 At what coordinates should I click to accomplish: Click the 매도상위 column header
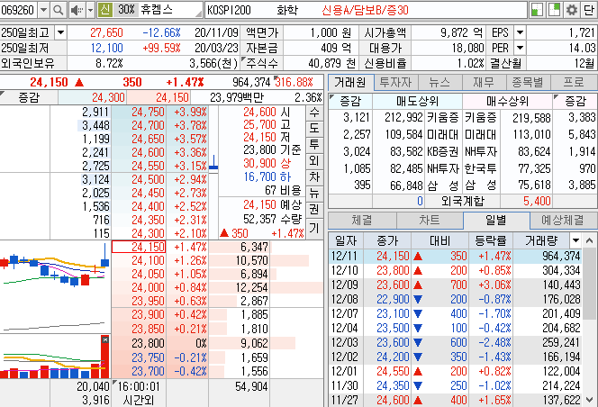417,101
